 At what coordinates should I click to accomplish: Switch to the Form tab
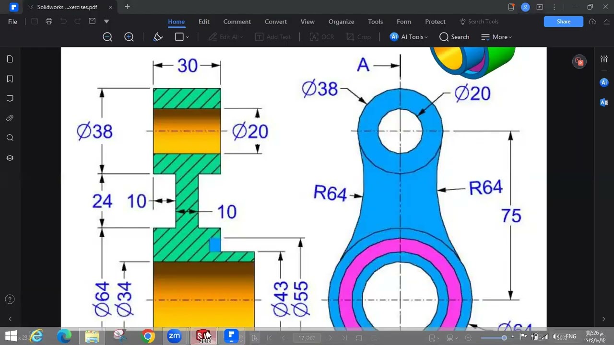pyautogui.click(x=404, y=22)
